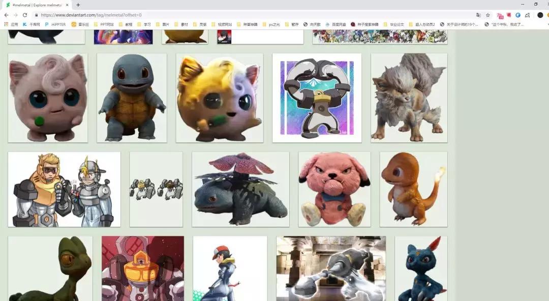This screenshot has height=301, width=549.
Task: Open the 尚天歌 bookmark
Action: pyautogui.click(x=312, y=24)
